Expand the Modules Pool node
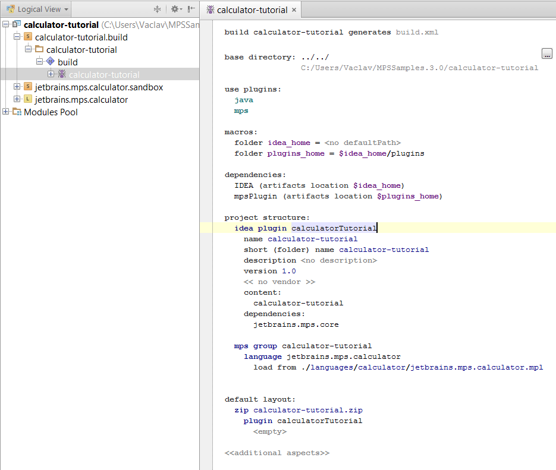This screenshot has height=470, width=556. (5, 112)
